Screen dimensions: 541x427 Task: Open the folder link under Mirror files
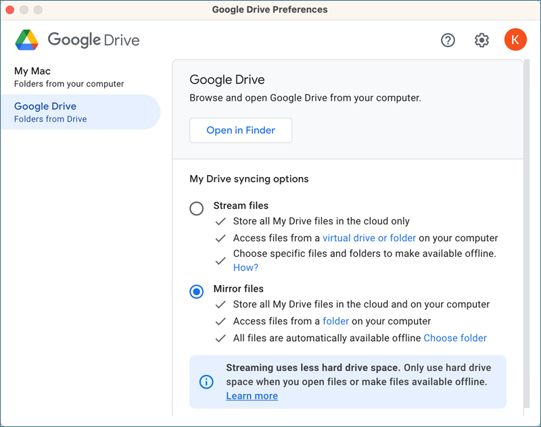pyautogui.click(x=335, y=321)
